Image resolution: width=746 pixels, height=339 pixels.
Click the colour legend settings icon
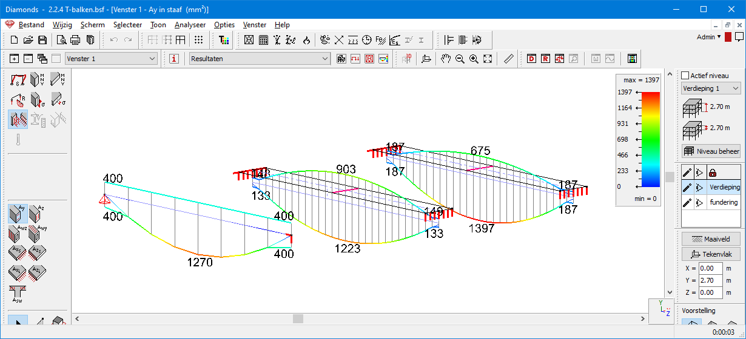pos(383,59)
